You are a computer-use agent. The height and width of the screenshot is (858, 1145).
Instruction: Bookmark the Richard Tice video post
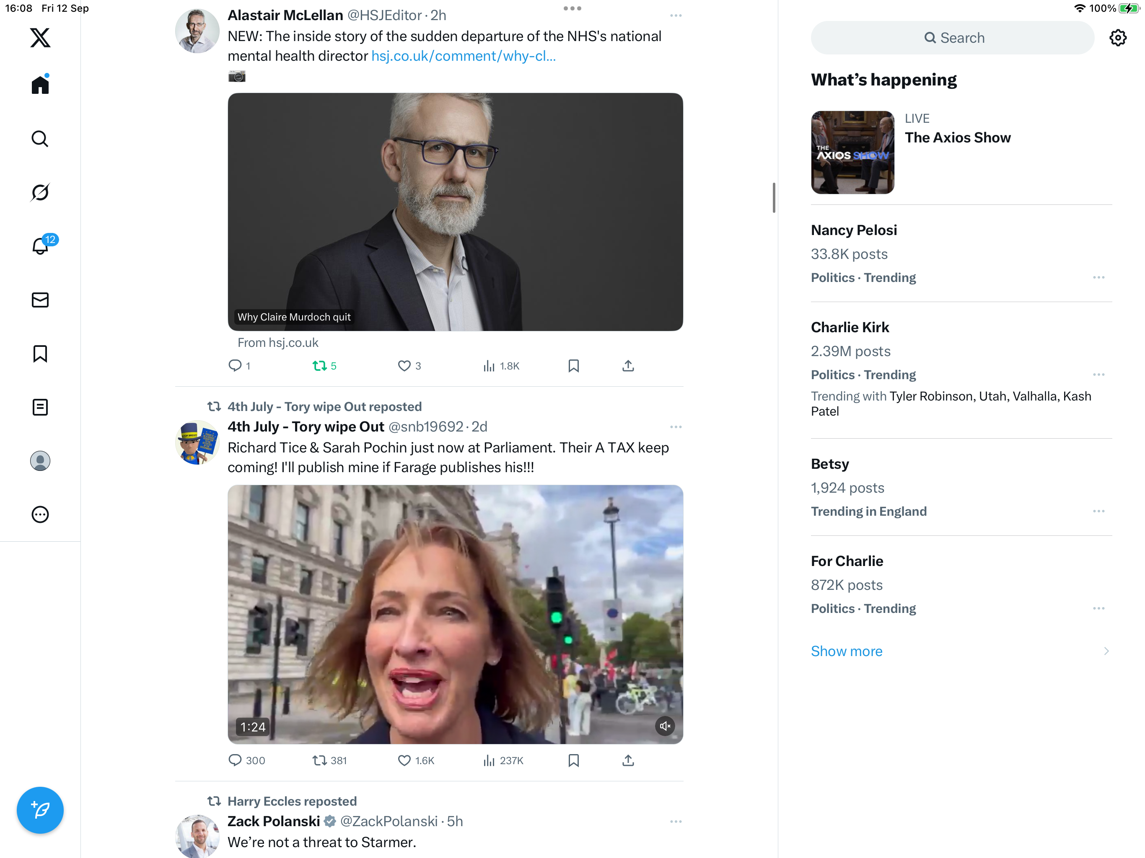click(573, 760)
